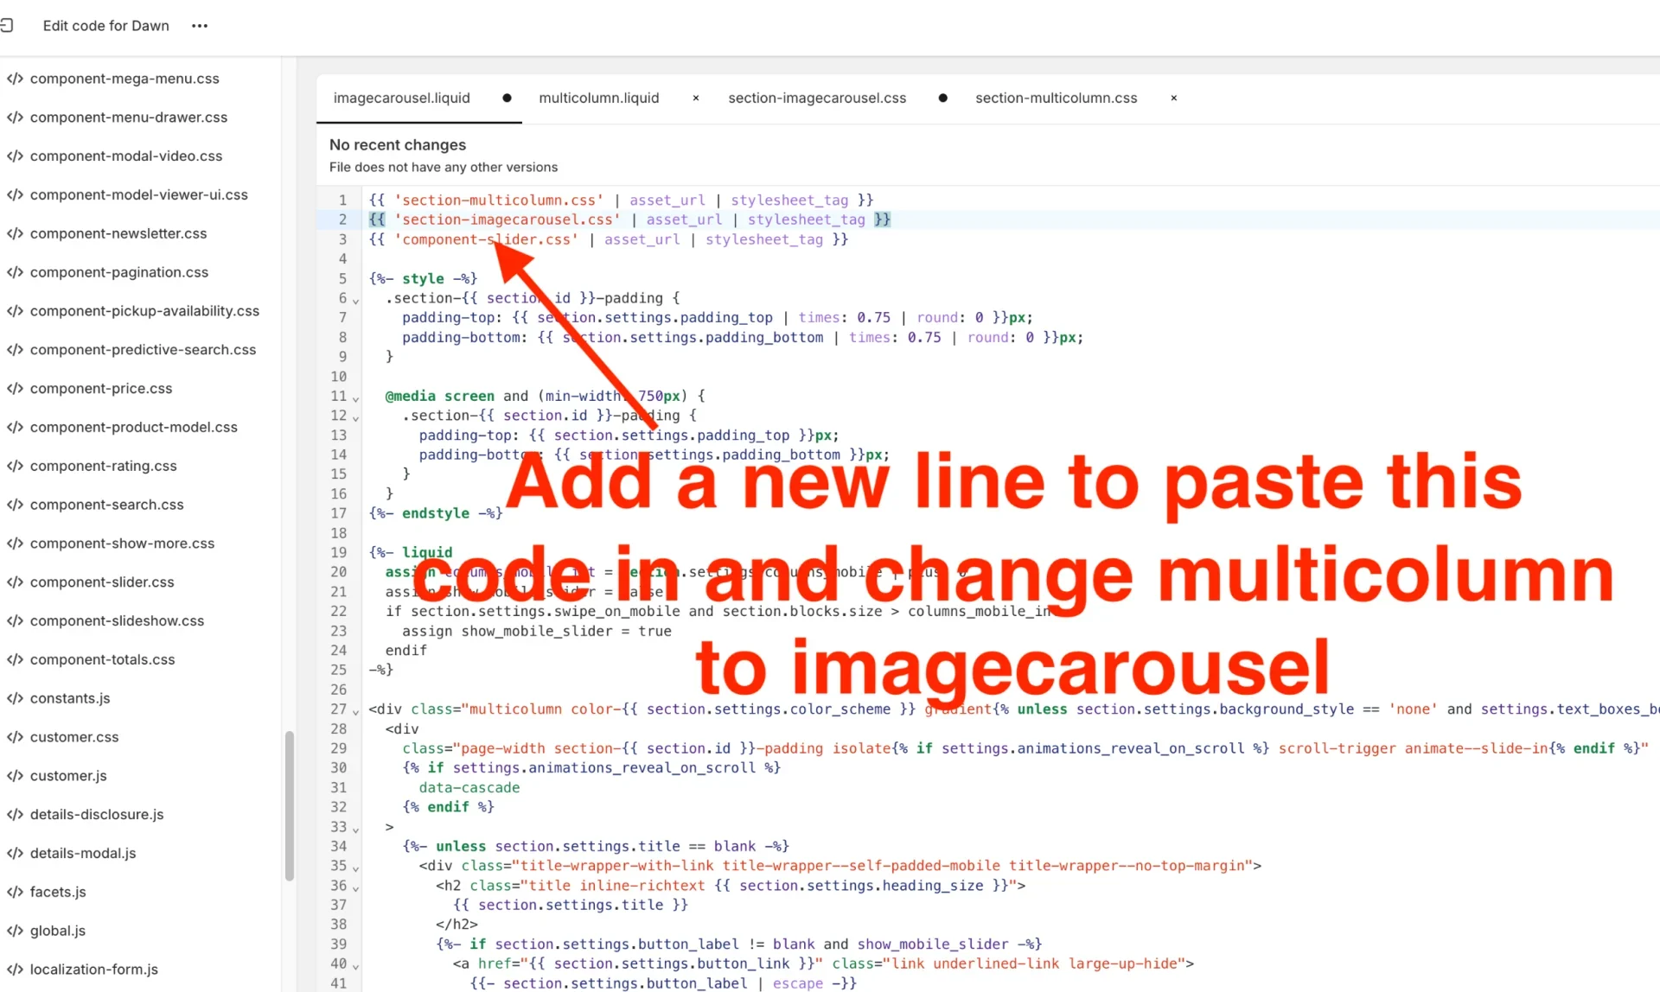Click the code icon next to component-newsletter.css
This screenshot has width=1660, height=992.
click(14, 233)
